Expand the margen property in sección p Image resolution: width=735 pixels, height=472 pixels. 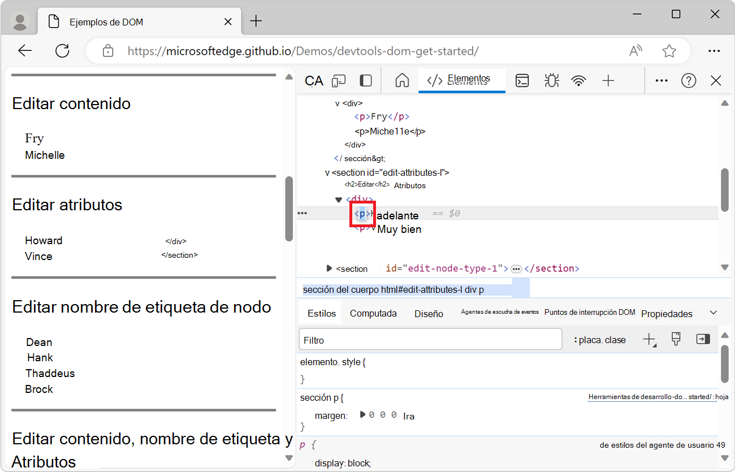click(363, 415)
